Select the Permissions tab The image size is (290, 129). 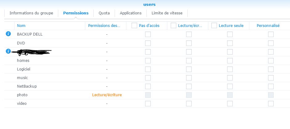point(76,13)
